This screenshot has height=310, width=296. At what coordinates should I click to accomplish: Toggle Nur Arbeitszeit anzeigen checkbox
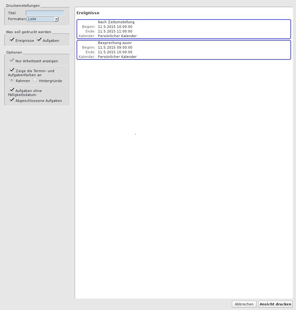click(x=12, y=60)
